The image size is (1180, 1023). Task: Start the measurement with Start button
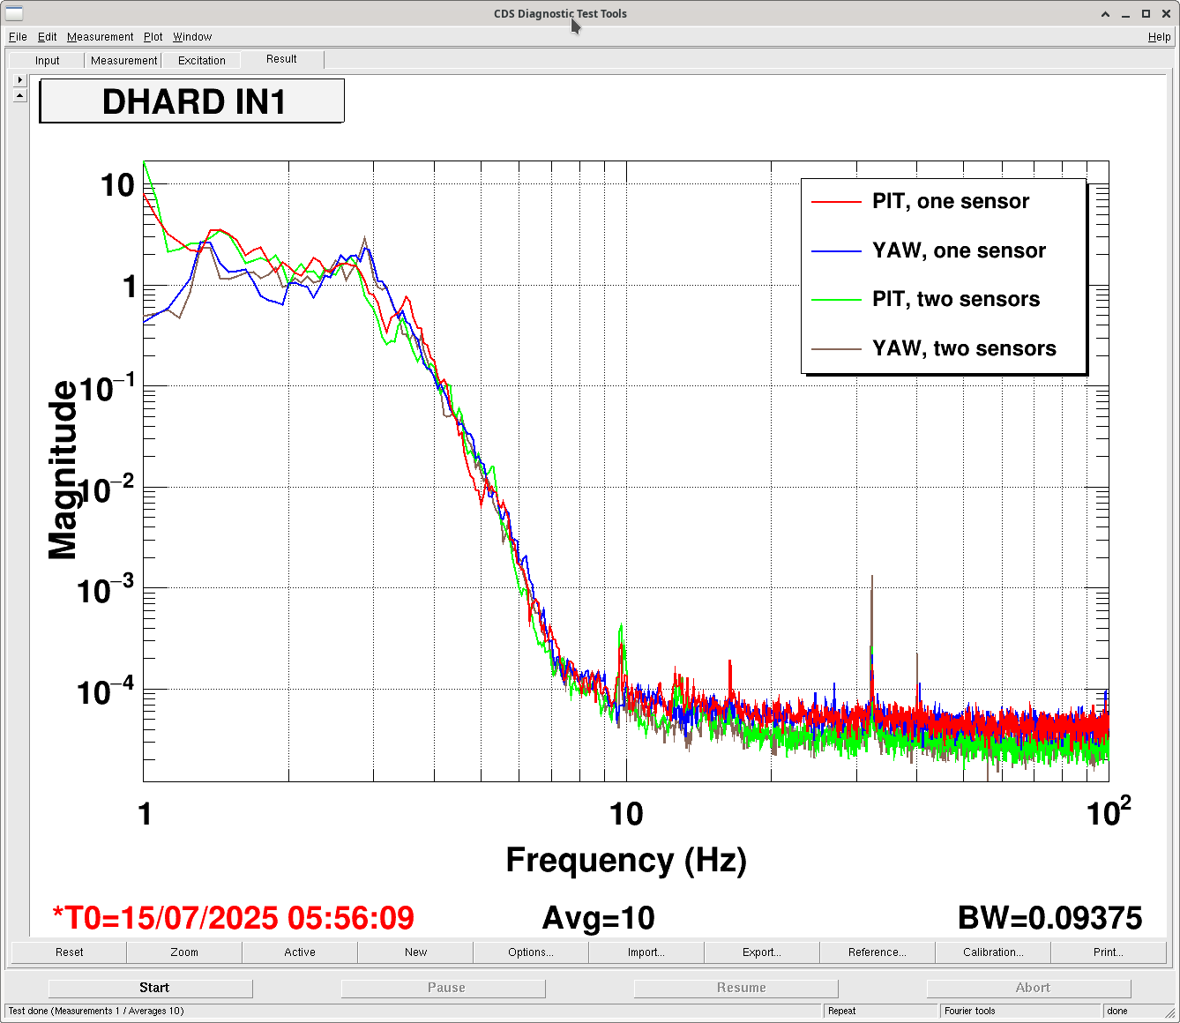151,988
